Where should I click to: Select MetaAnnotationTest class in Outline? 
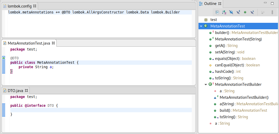pyautogui.click(x=227, y=26)
